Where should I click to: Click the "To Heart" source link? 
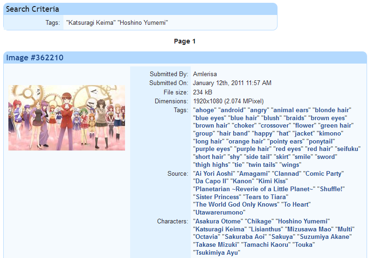pos(296,204)
